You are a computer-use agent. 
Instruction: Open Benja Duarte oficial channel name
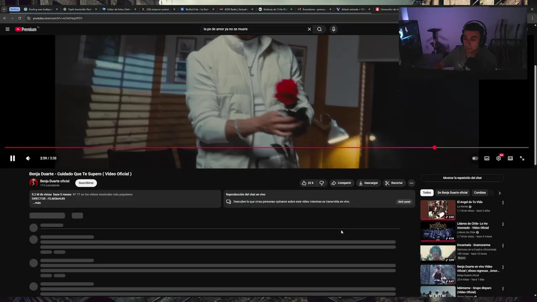tap(55, 181)
